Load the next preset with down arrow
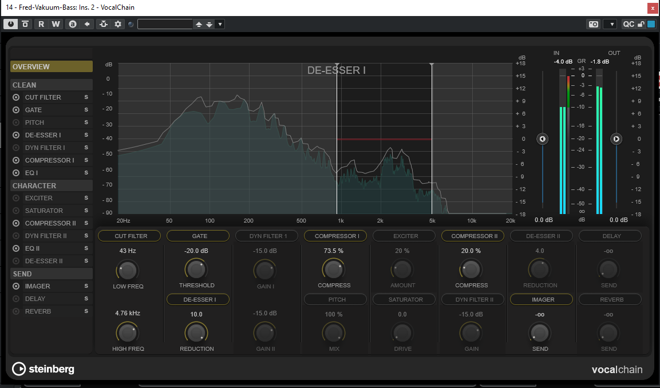 click(x=210, y=24)
